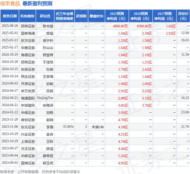Select analyst name 金含
This screenshot has width=190, height=174.
click(x=50, y=134)
